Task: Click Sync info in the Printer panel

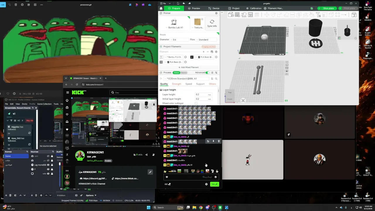Action: (x=212, y=23)
